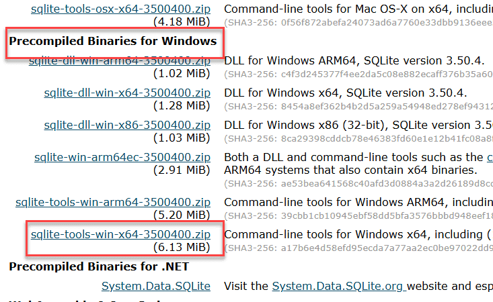The height and width of the screenshot is (302, 493).
Task: Download sqlite-tools-osx-x64-3500400.zip
Action: click(120, 9)
